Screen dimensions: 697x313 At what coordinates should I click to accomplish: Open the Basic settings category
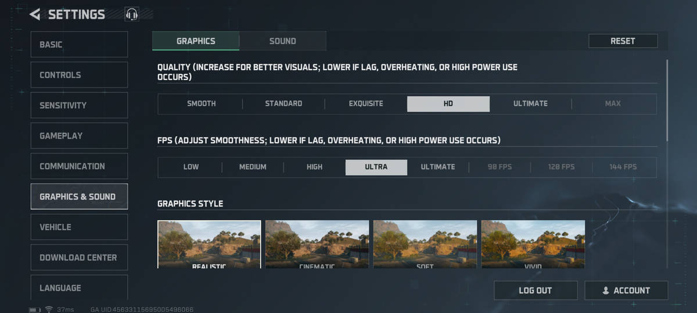[79, 45]
